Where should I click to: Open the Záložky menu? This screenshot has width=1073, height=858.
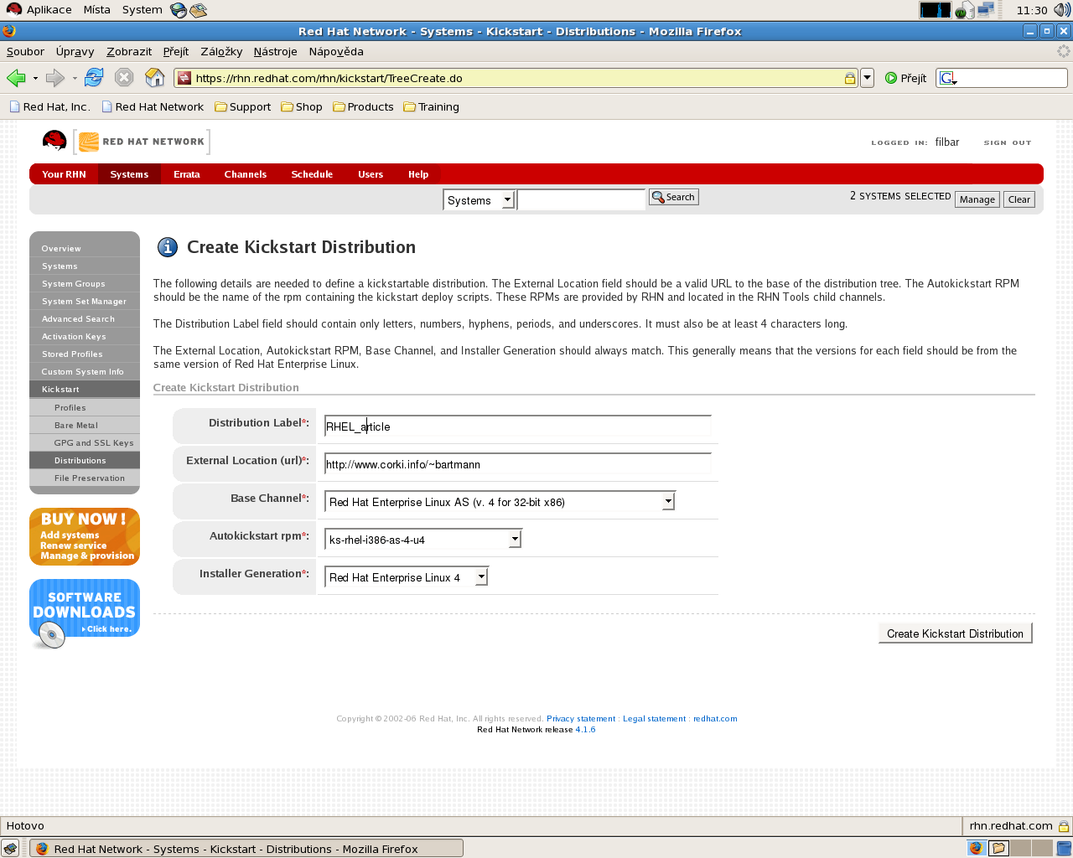(221, 51)
